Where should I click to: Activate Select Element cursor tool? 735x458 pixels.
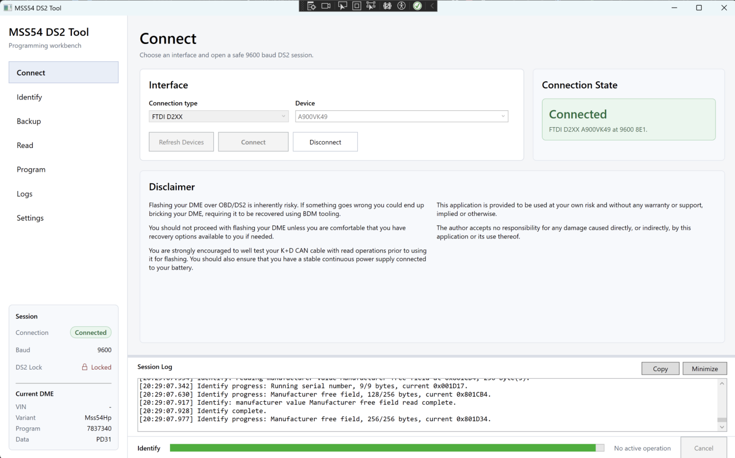(342, 6)
